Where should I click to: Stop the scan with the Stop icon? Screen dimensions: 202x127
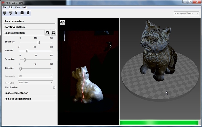click(22, 13)
